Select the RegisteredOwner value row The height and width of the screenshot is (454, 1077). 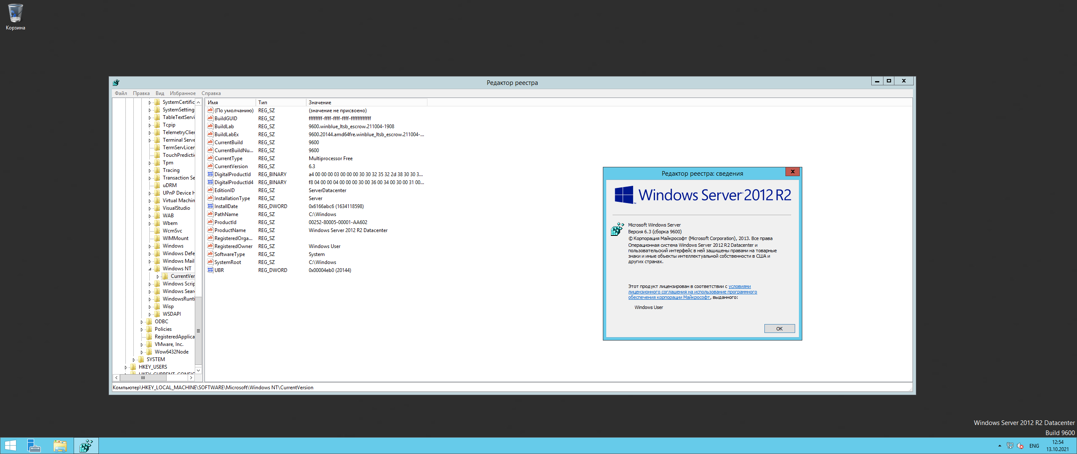(316, 246)
